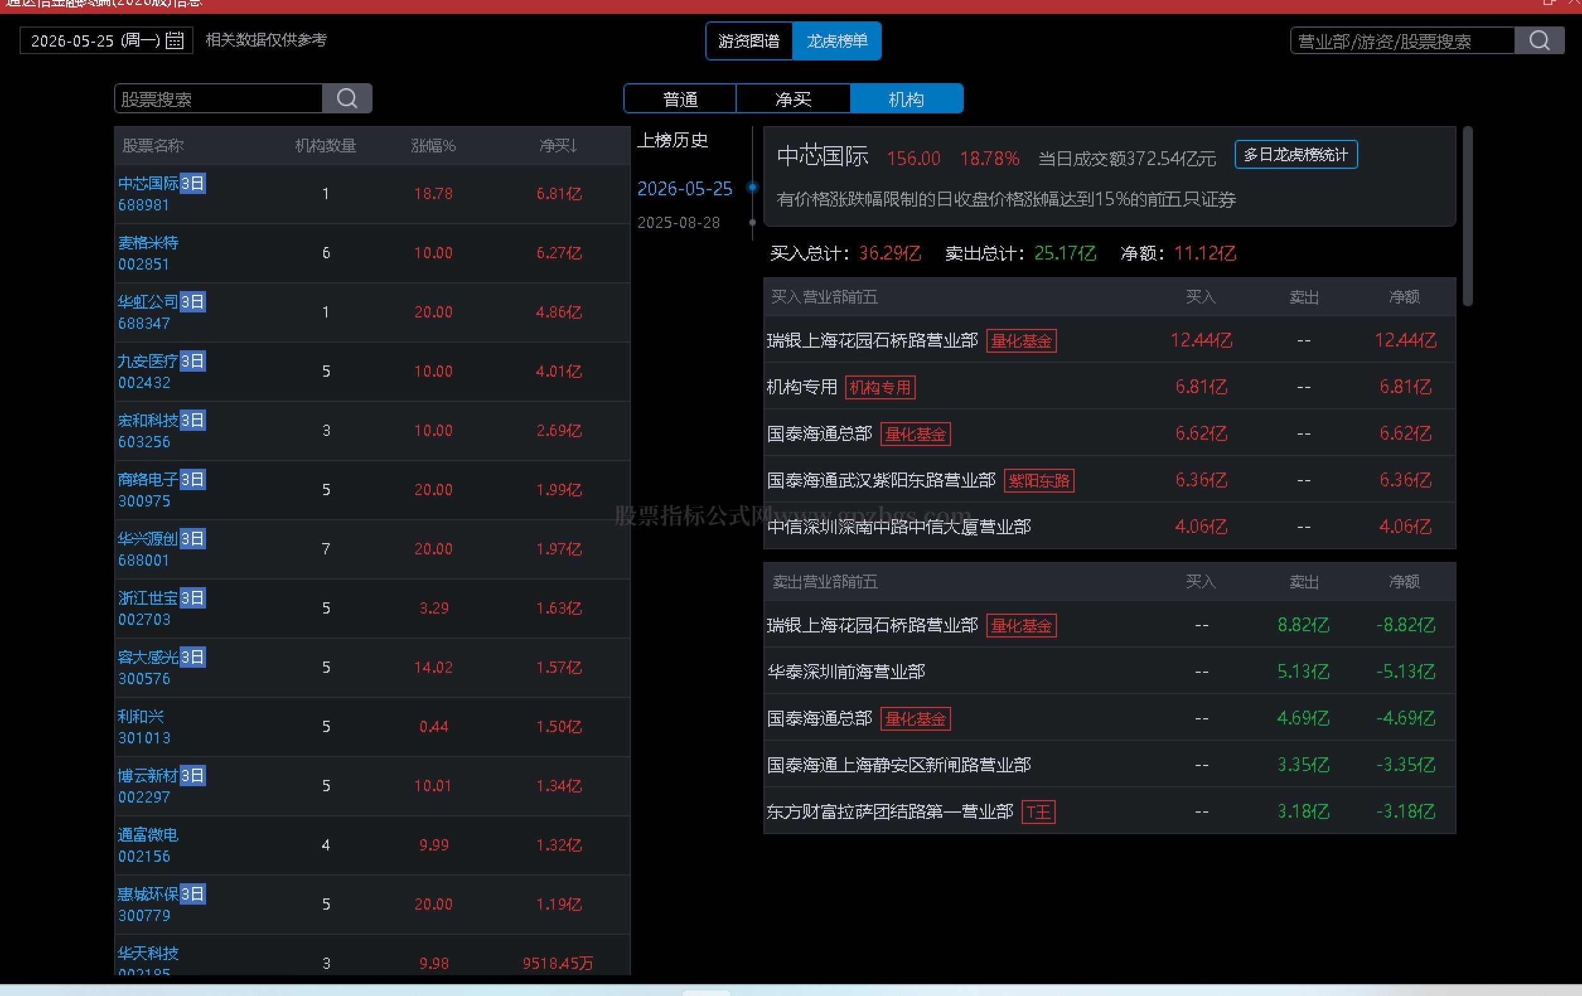Open the calendar date picker icon
1582x996 pixels.
tap(174, 41)
